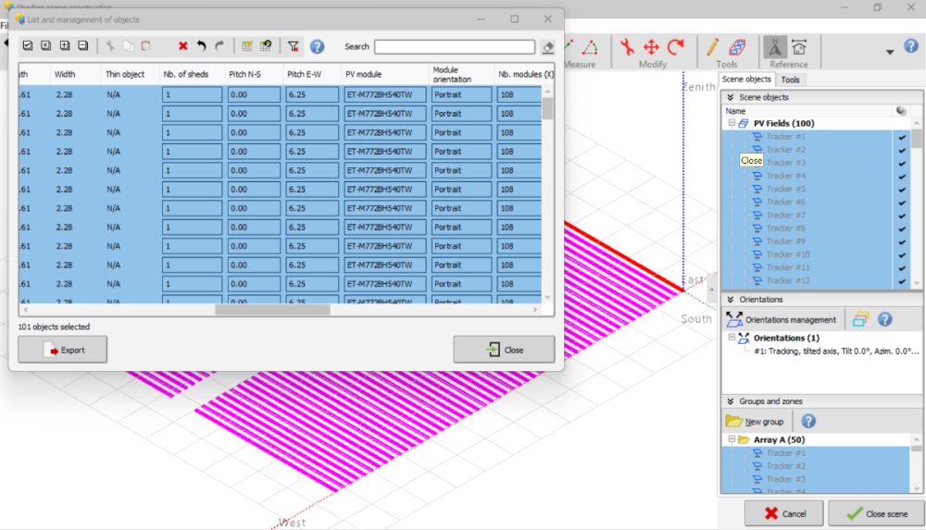Toggle the Tracker #9 visibility checkmark
926x530 pixels.
point(901,241)
